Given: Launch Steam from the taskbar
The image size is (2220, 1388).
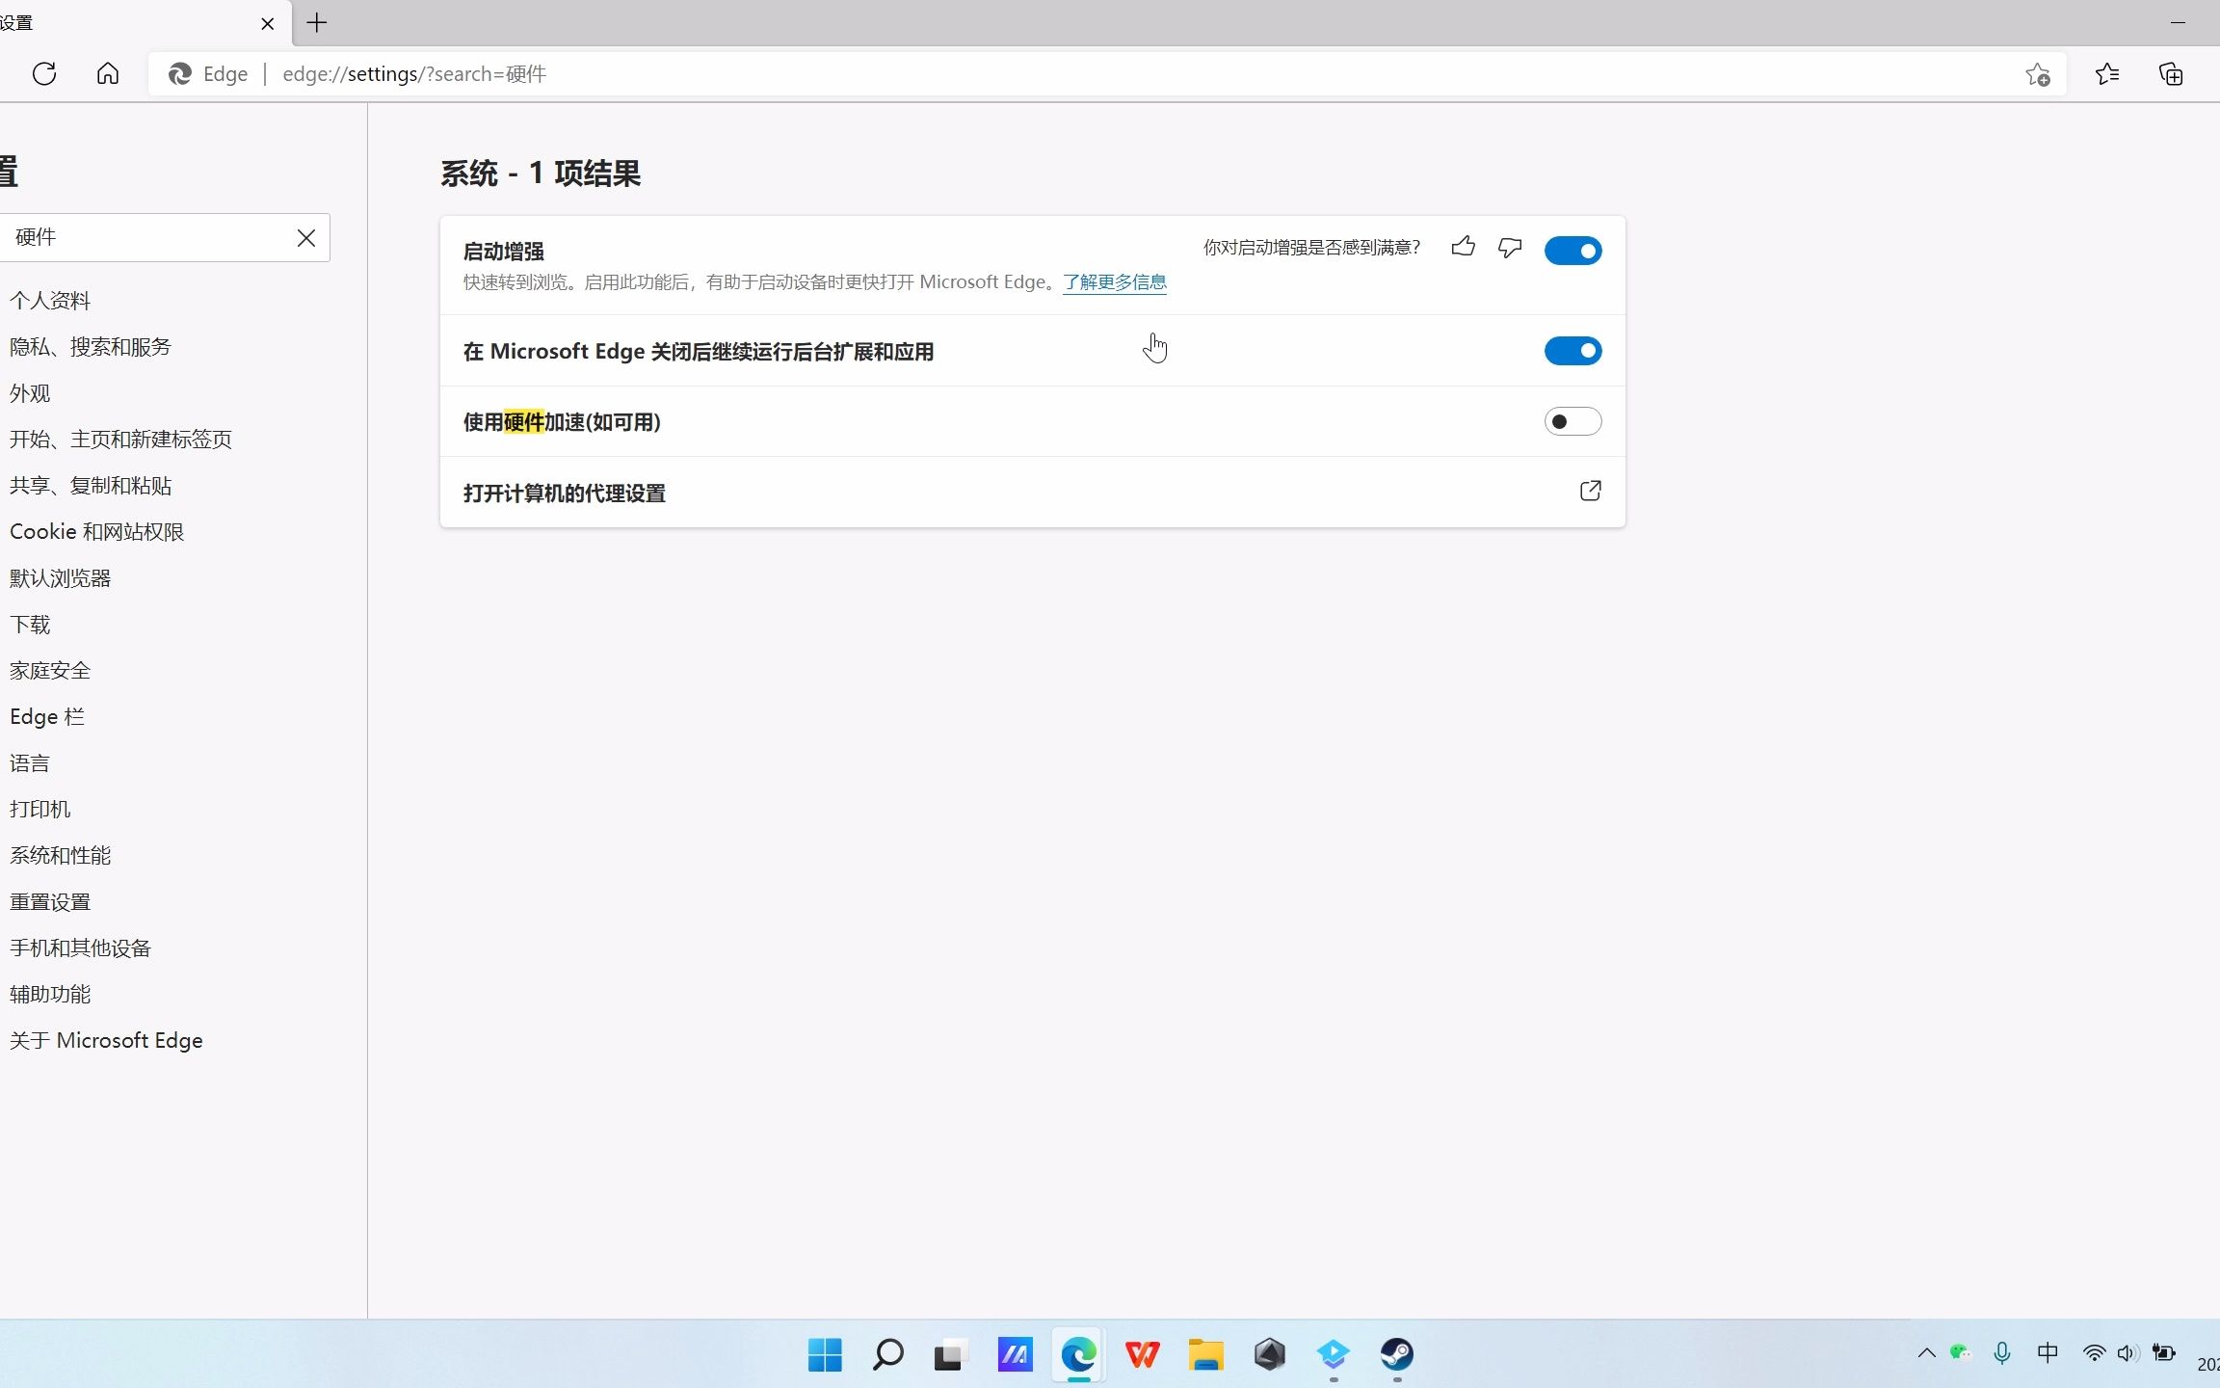Looking at the screenshot, I should tap(1397, 1355).
